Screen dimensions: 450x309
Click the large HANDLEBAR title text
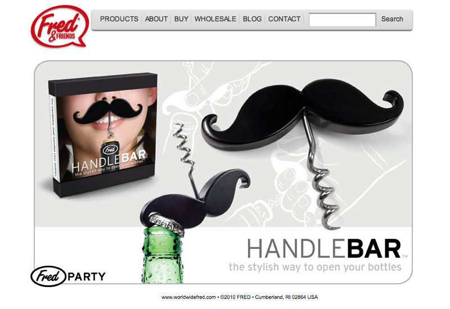click(325, 249)
